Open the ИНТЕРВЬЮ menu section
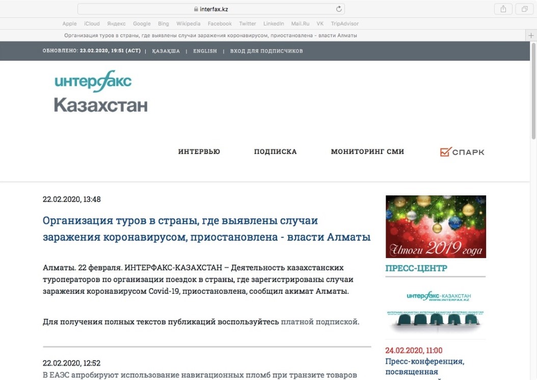537x380 pixels. click(199, 151)
